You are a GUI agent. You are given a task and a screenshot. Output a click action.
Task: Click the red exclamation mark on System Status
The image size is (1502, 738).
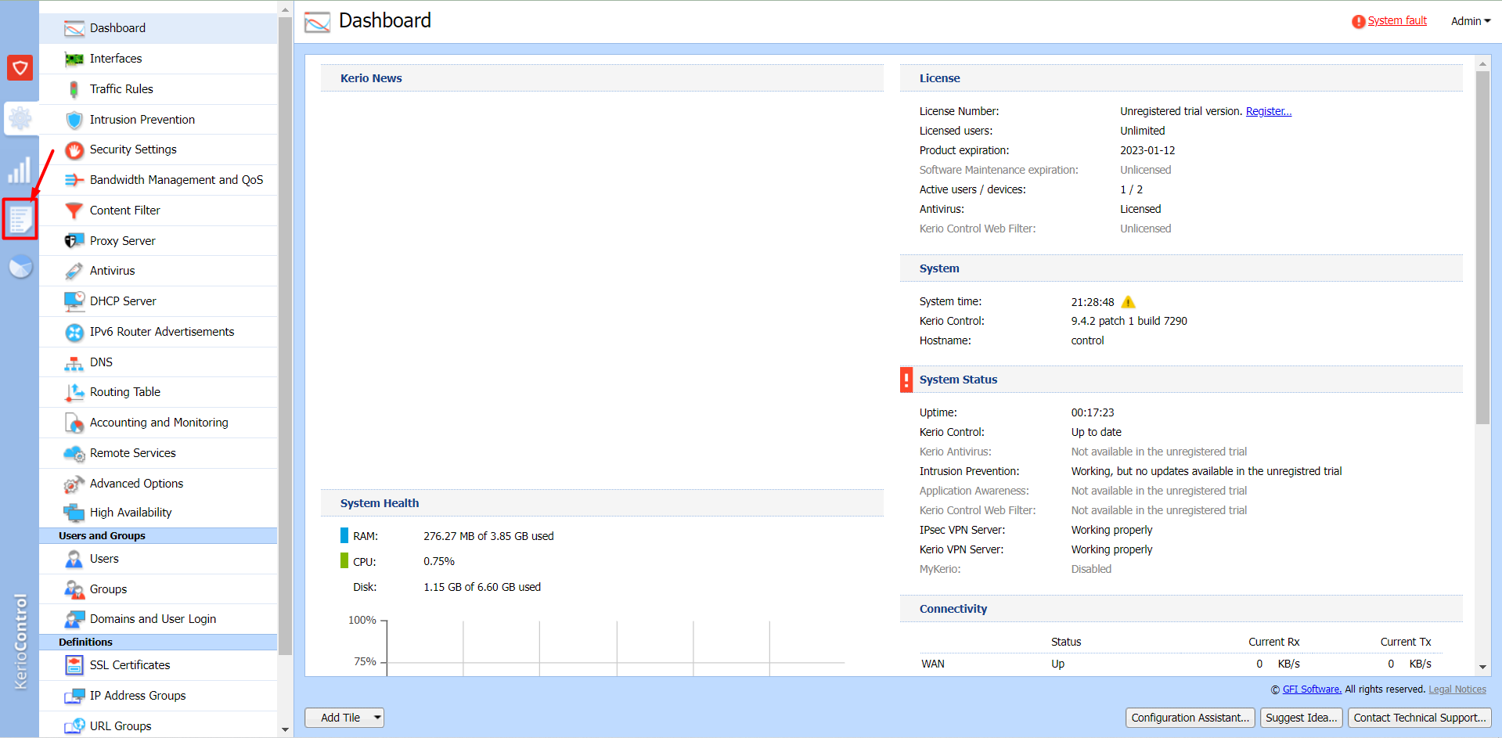pyautogui.click(x=906, y=380)
